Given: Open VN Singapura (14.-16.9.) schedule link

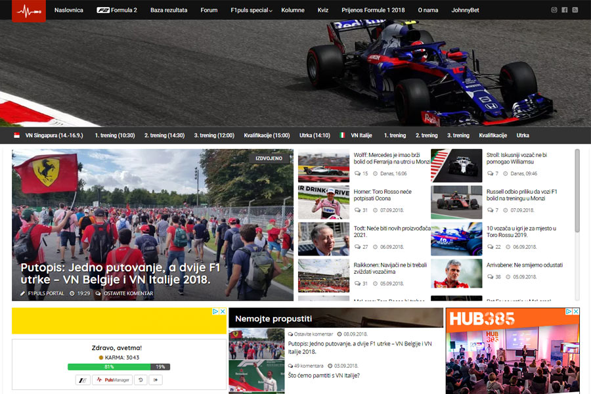Looking at the screenshot, I should point(55,135).
